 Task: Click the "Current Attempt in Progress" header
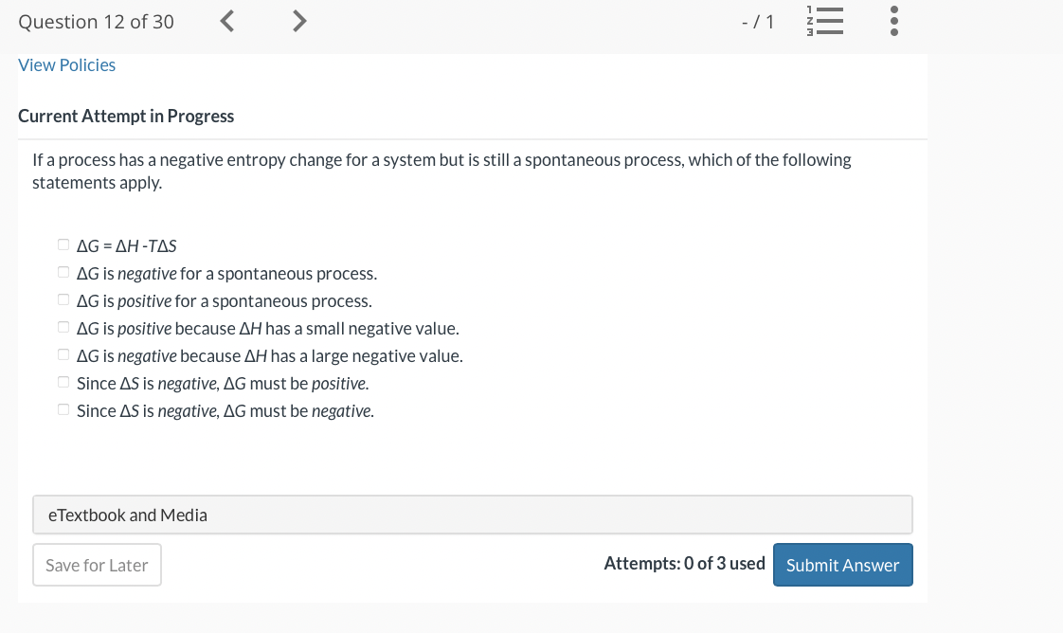(x=126, y=116)
